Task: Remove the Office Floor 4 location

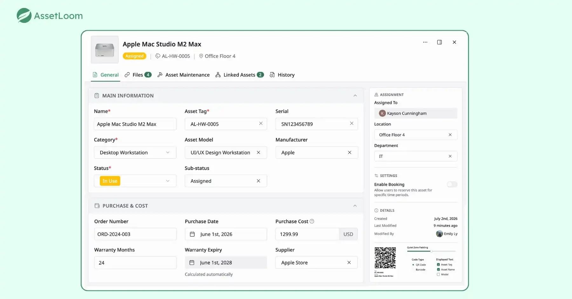Action: [450, 135]
